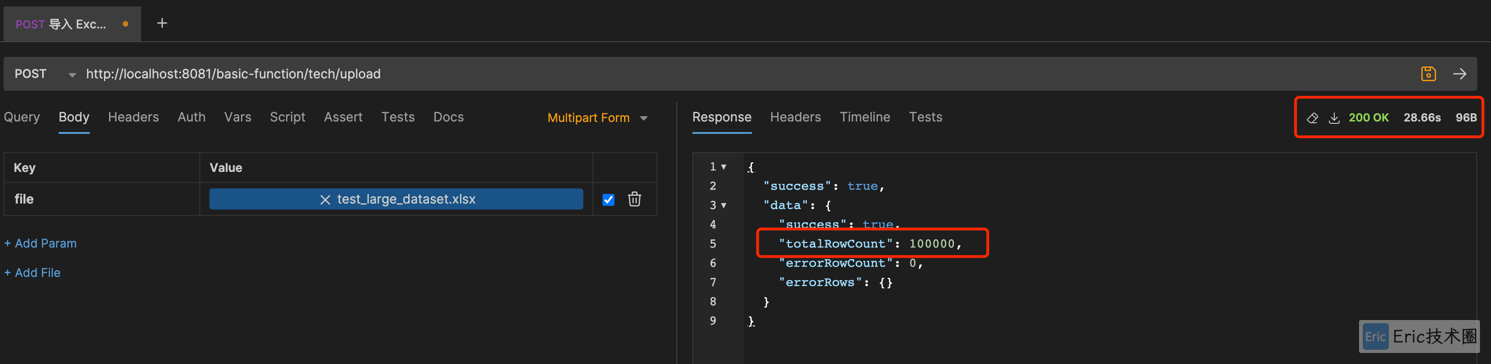Screen dimensions: 1491x364
Task: Collapse the "data" object at line 3
Action: coord(724,205)
